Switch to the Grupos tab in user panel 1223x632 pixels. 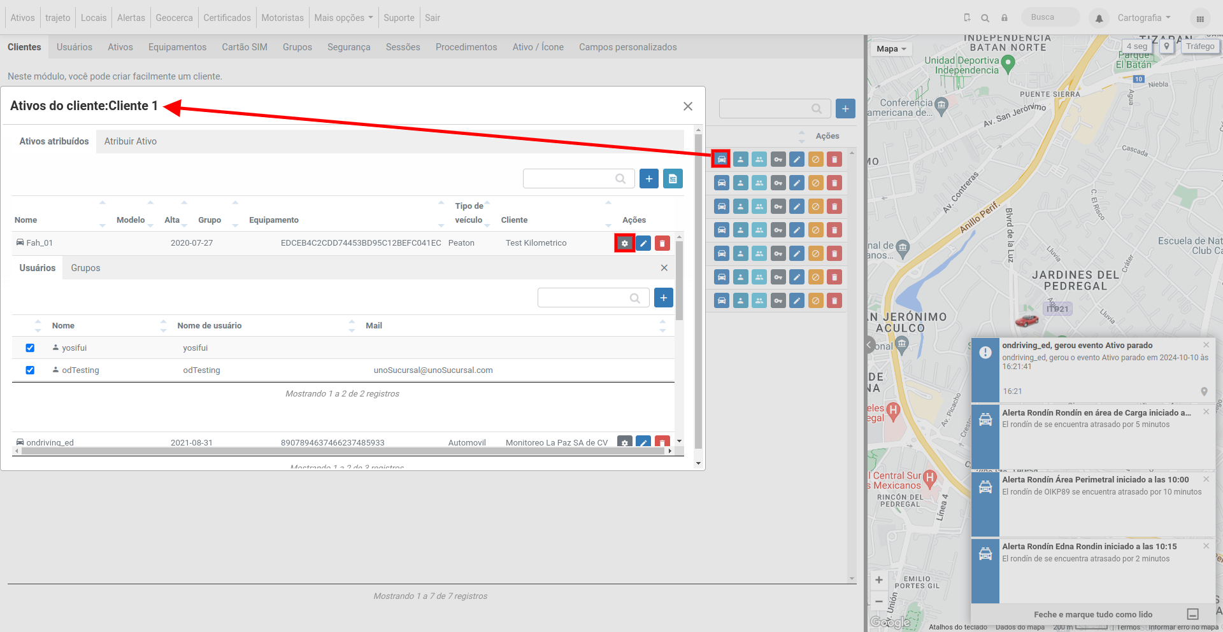coord(85,268)
